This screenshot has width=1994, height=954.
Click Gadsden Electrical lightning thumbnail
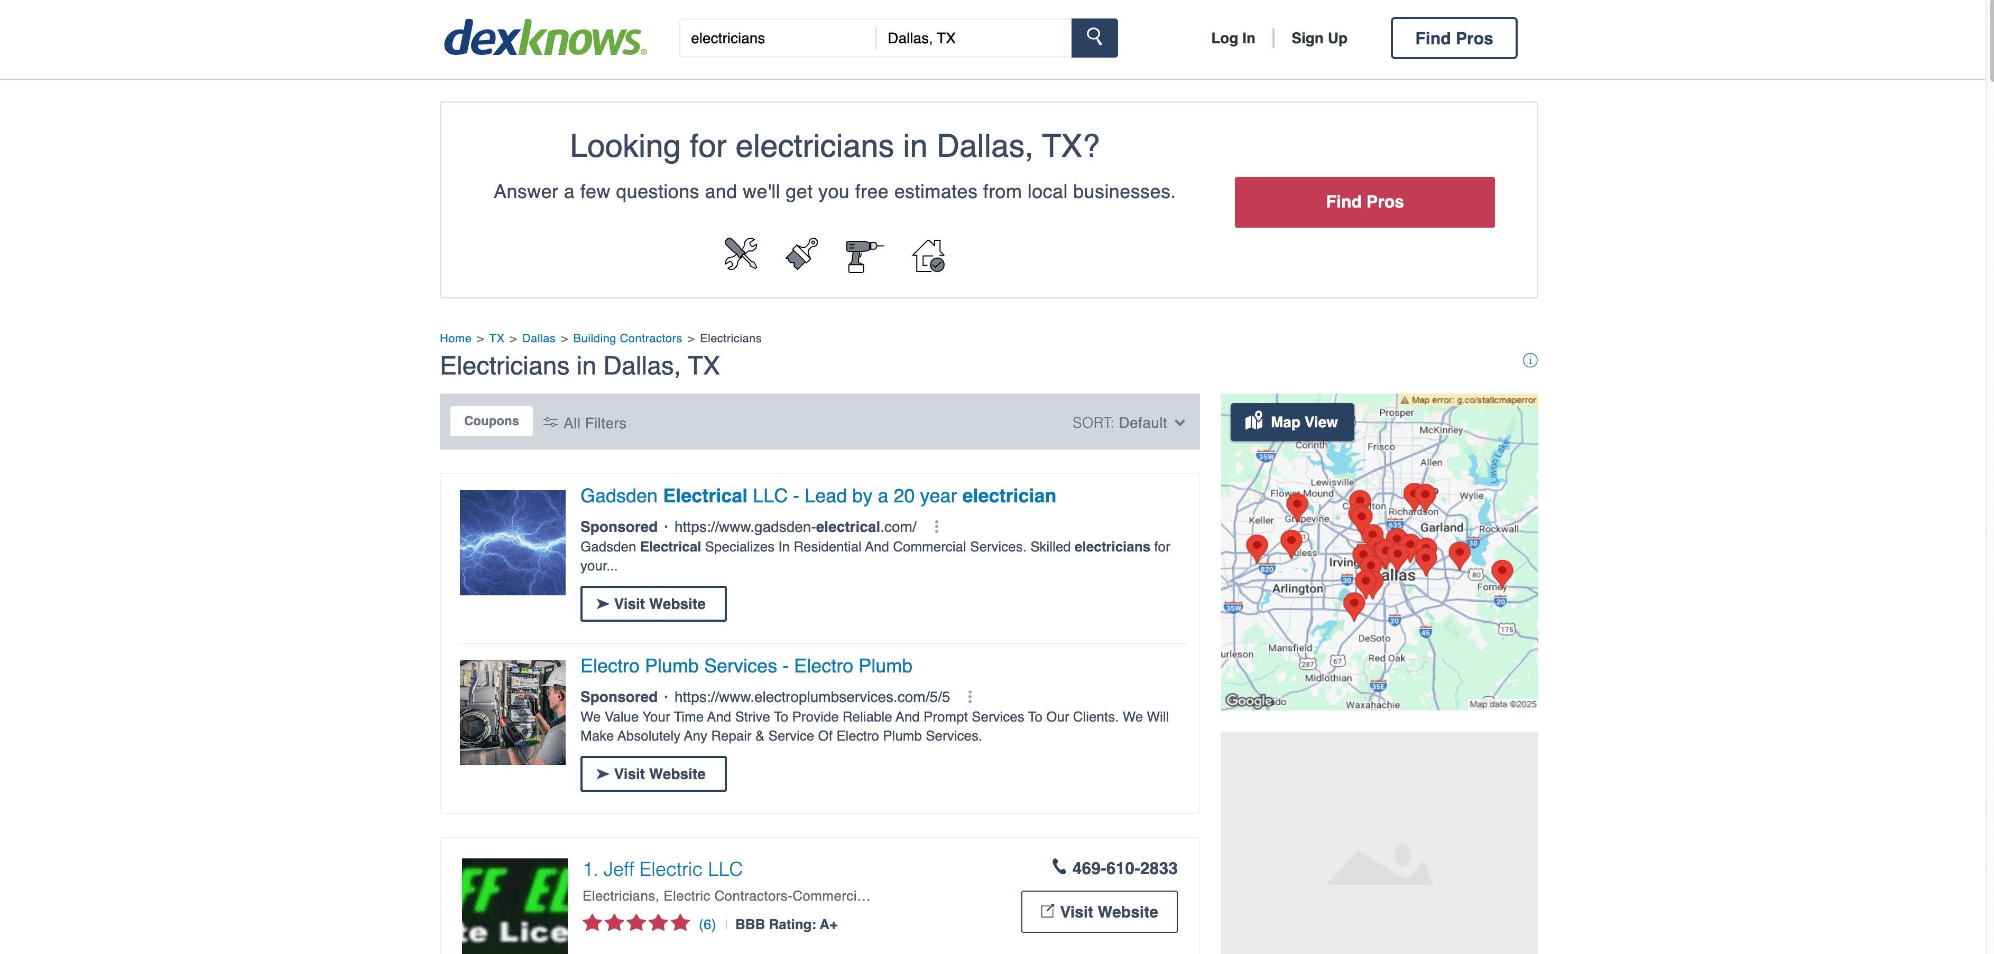tap(512, 543)
